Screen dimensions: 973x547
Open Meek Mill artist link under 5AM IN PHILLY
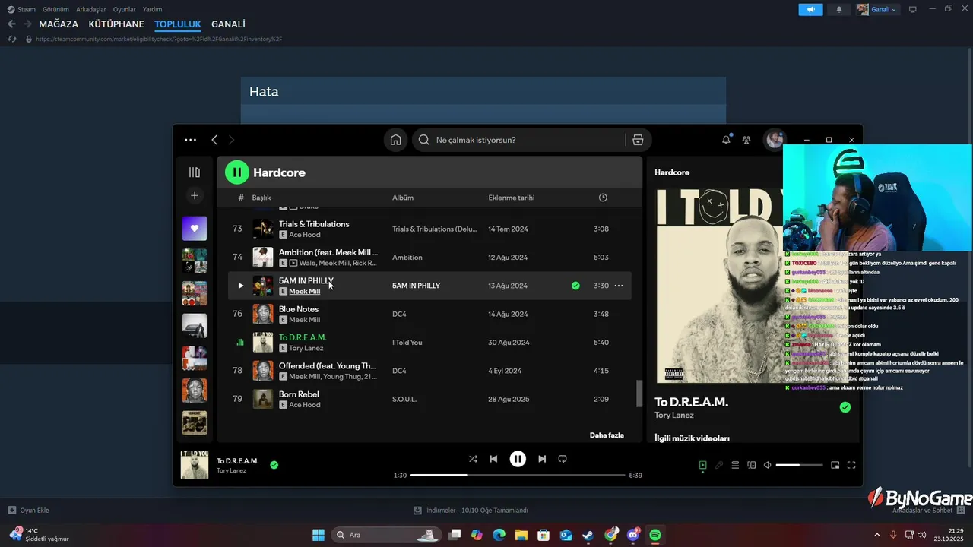[x=304, y=292]
